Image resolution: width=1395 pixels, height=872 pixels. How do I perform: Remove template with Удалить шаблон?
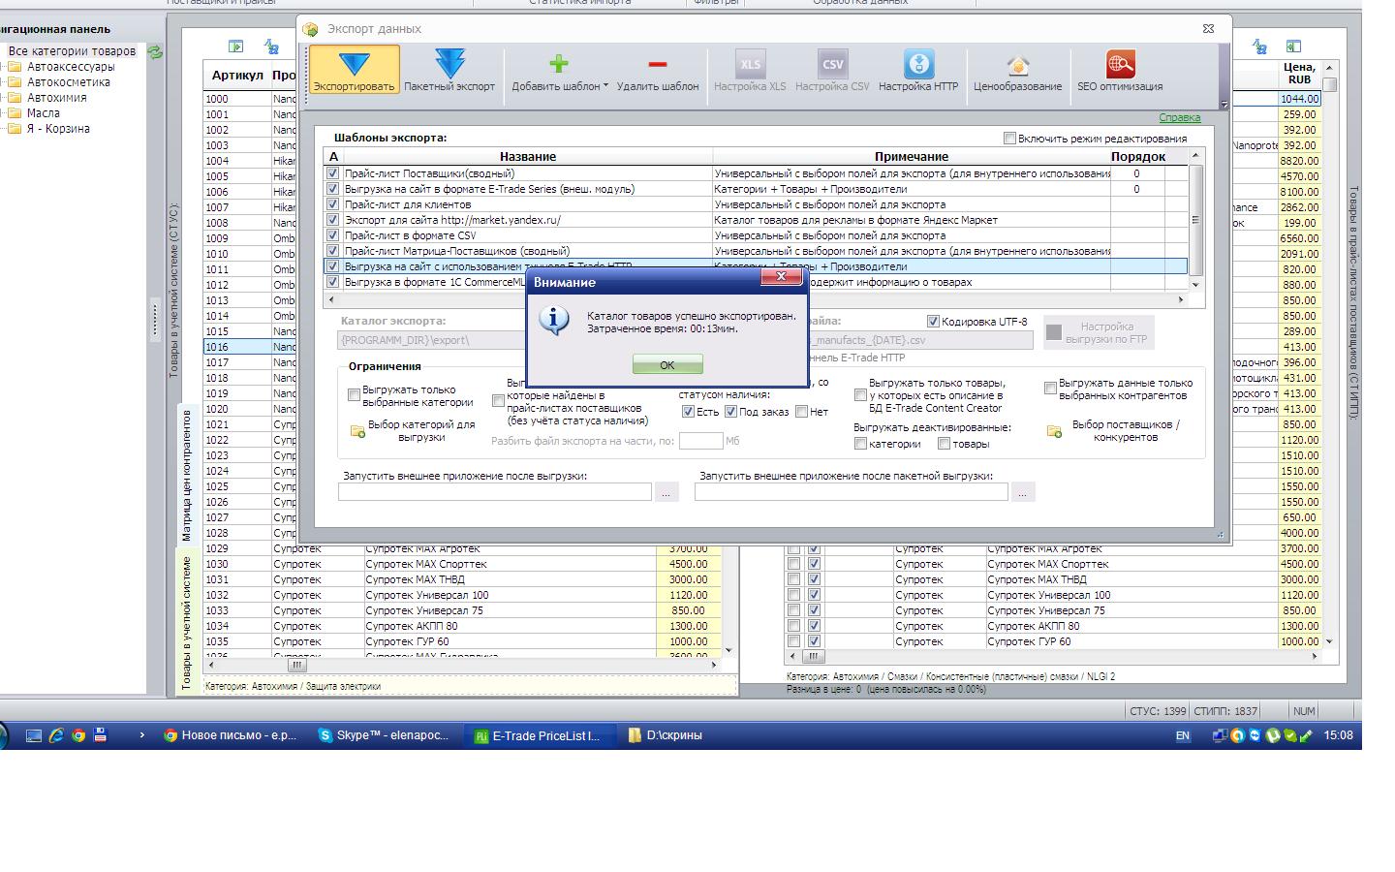point(658,71)
